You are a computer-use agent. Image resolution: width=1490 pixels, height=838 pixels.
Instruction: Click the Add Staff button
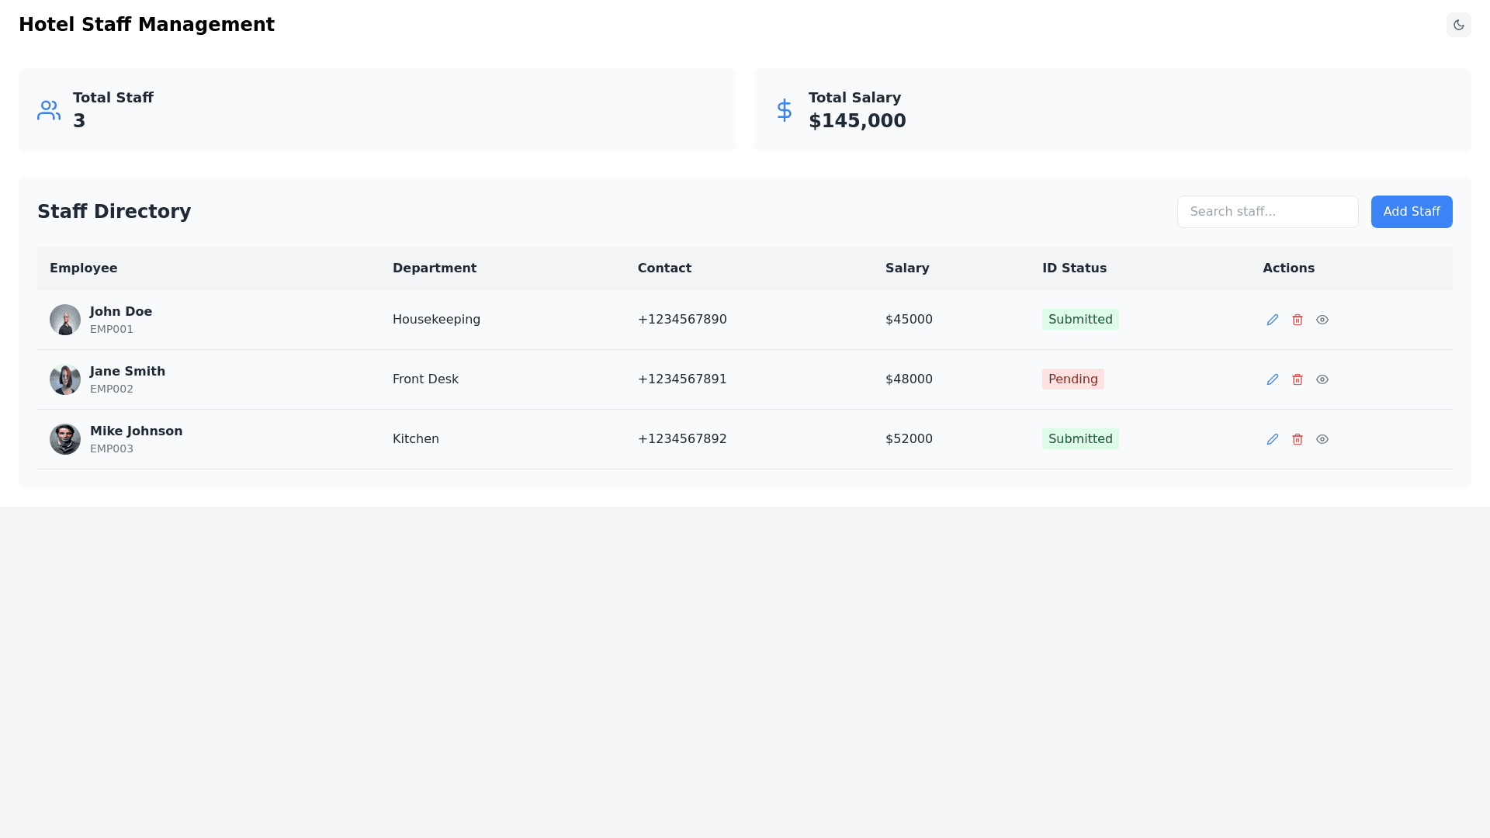click(x=1412, y=212)
